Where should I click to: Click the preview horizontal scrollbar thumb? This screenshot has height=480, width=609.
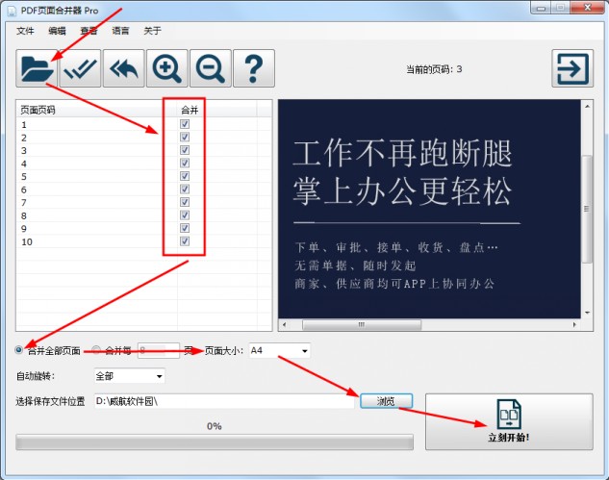(362, 325)
